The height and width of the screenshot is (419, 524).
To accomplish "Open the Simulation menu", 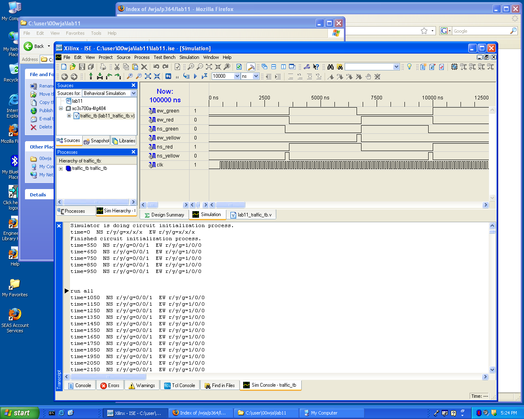I will pyautogui.click(x=189, y=57).
